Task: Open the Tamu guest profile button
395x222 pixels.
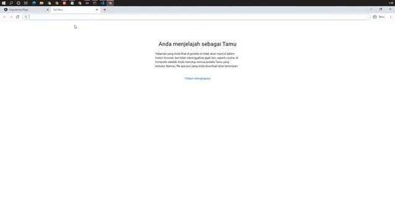Action: coord(379,17)
